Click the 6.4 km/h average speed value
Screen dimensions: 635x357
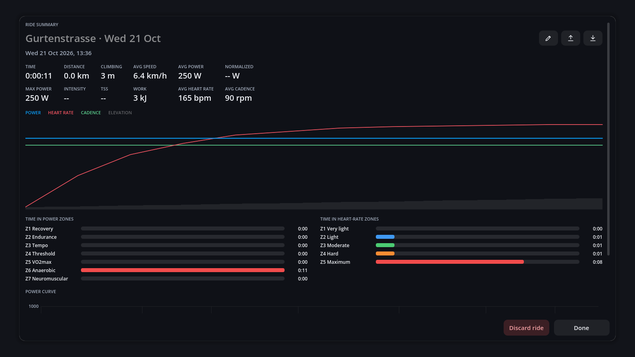coord(150,76)
